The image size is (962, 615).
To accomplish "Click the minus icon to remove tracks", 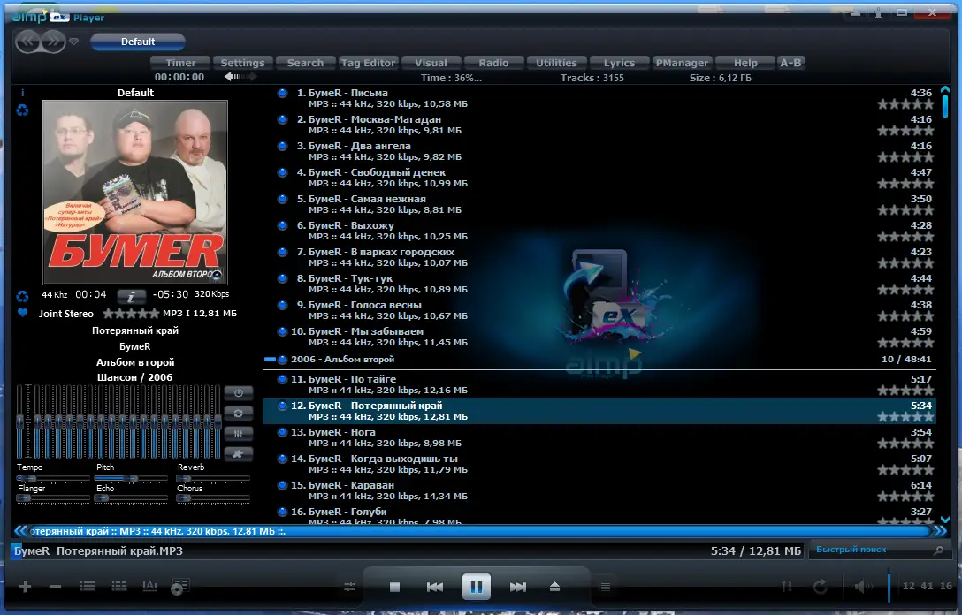I will (55, 587).
